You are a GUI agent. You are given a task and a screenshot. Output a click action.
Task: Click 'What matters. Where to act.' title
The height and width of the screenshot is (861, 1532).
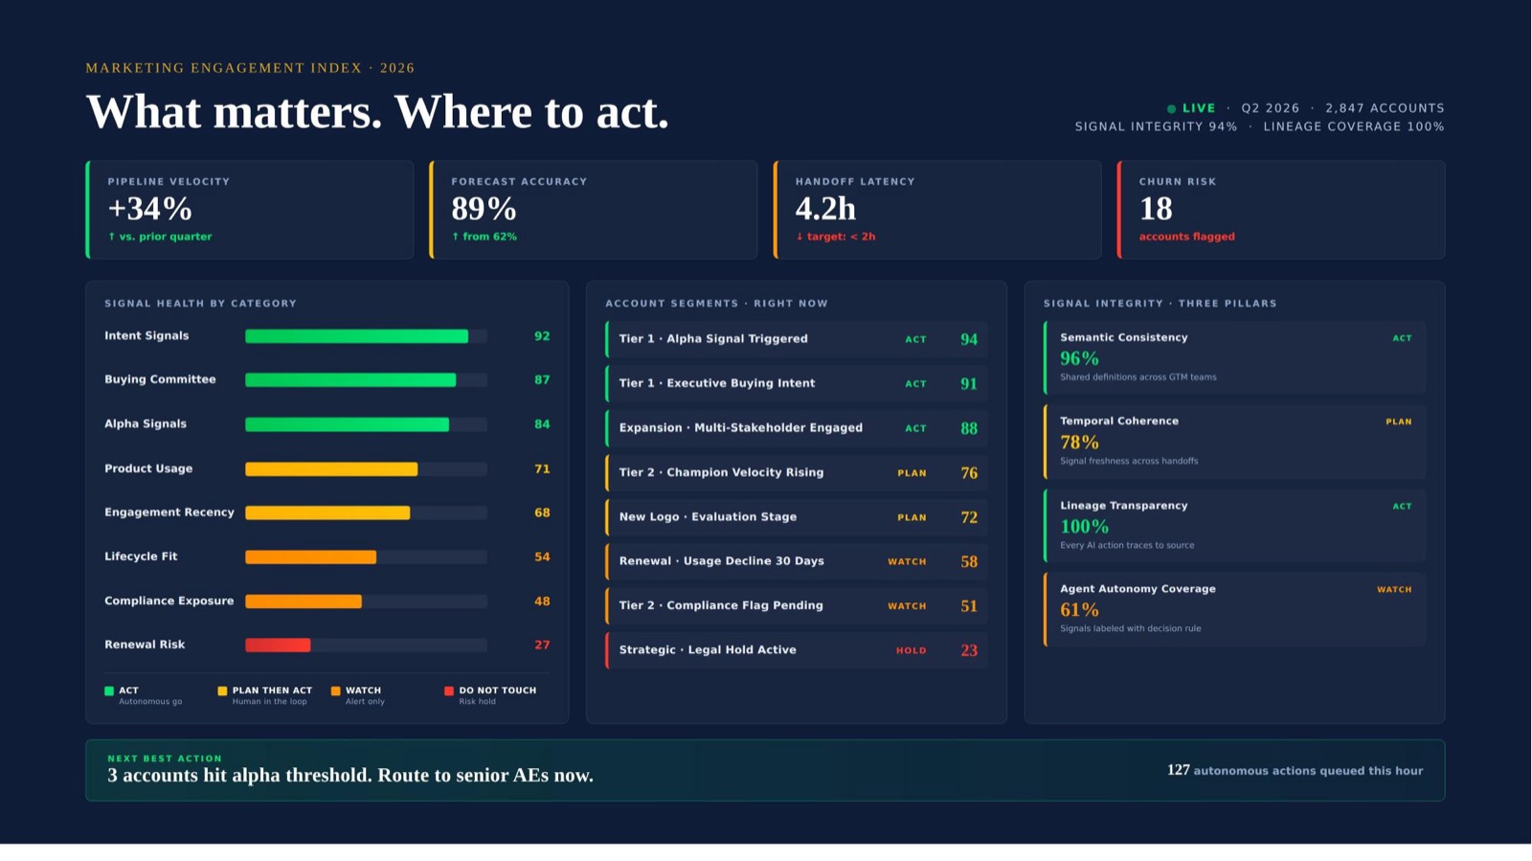[377, 112]
